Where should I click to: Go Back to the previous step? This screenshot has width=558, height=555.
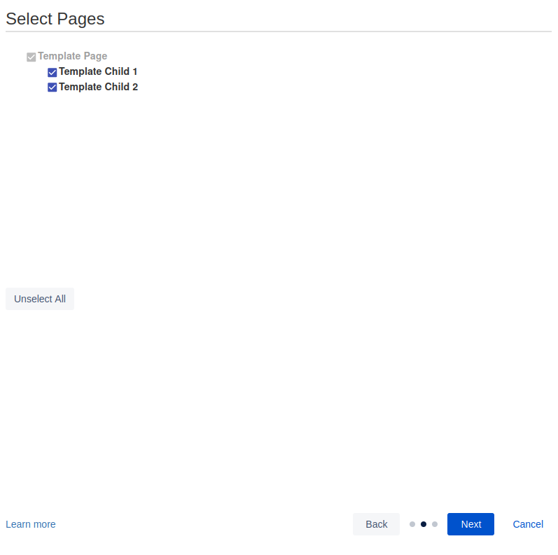(x=376, y=524)
